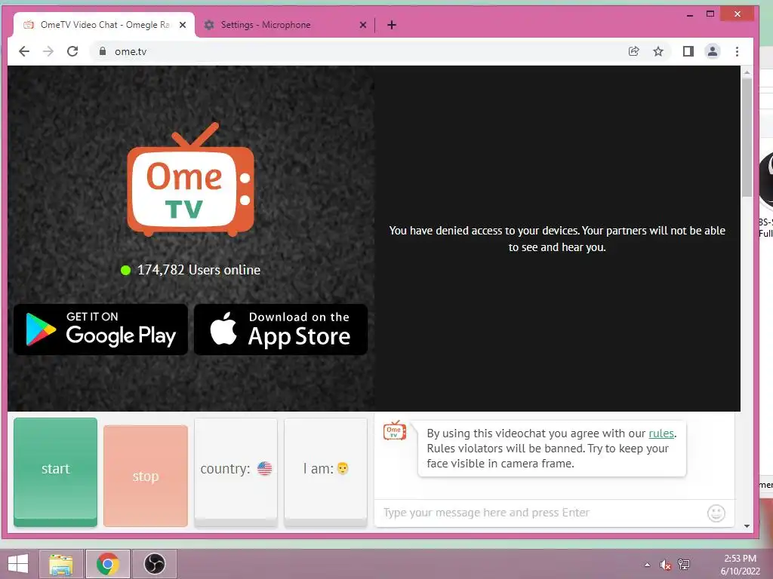Maximize the Chrome window
The width and height of the screenshot is (773, 579).
[x=710, y=14]
